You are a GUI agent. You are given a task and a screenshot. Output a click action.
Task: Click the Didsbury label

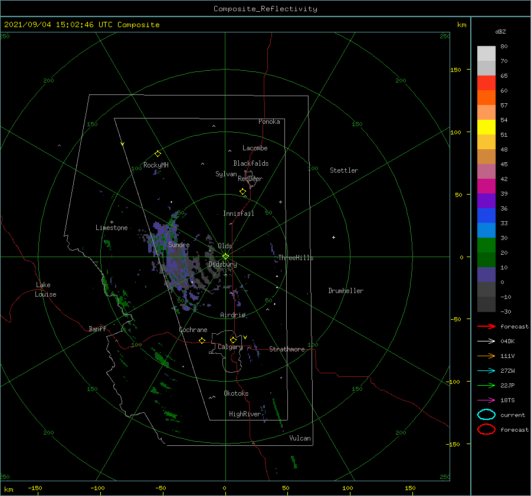[x=223, y=264]
